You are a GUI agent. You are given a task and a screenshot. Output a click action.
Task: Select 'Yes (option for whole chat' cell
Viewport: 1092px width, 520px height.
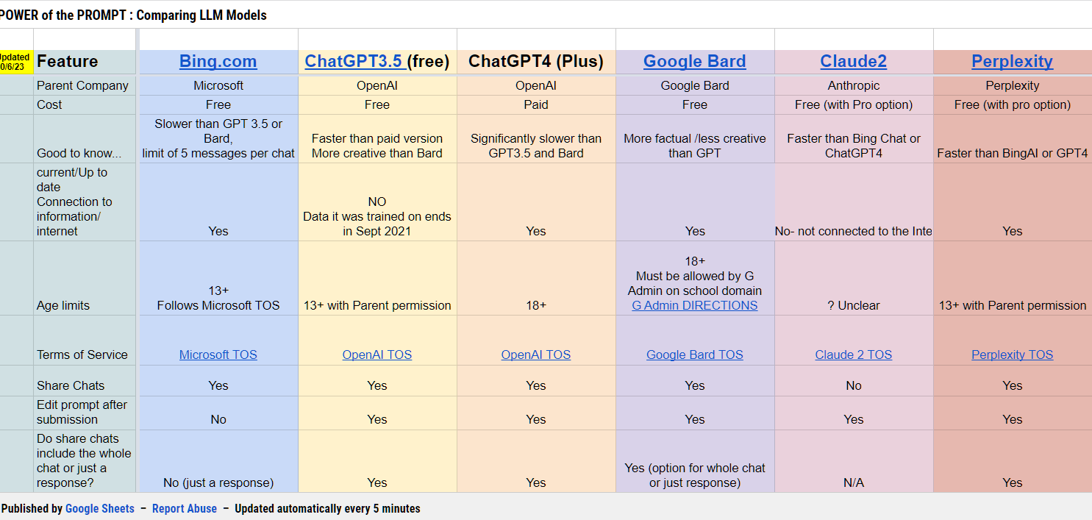click(695, 461)
